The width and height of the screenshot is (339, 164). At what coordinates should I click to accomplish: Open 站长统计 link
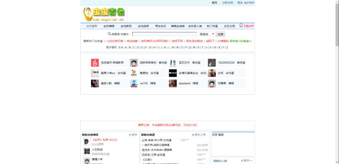pyautogui.click(x=249, y=2)
